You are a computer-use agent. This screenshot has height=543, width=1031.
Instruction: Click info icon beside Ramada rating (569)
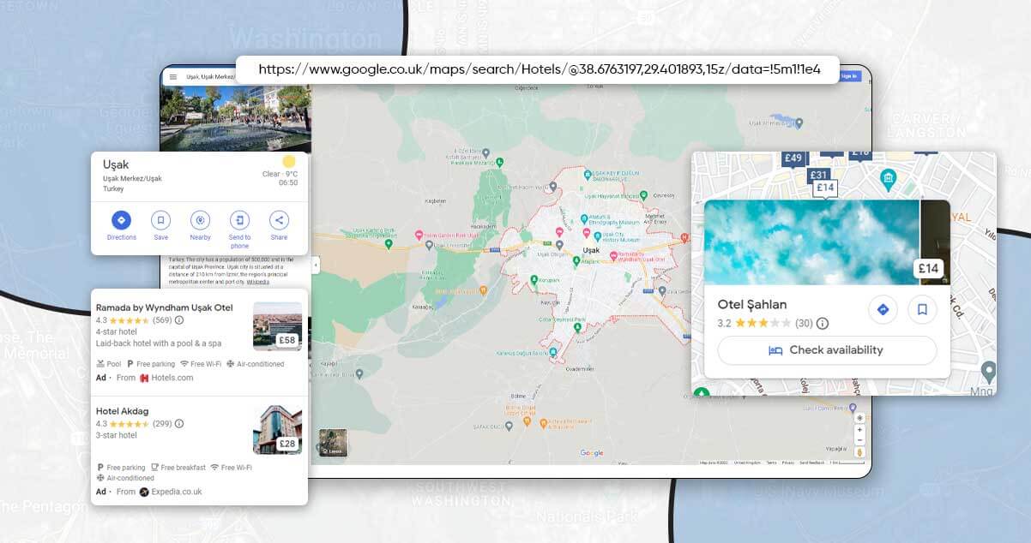[x=179, y=320]
